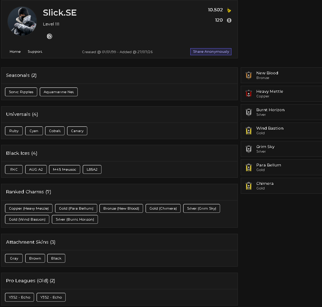Select the M45 Meusoc Black Ice tag
The width and height of the screenshot is (322, 307).
(x=65, y=169)
